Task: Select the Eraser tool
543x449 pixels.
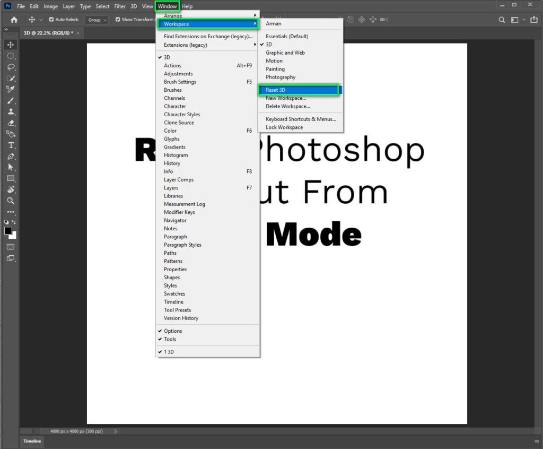Action: pos(11,123)
